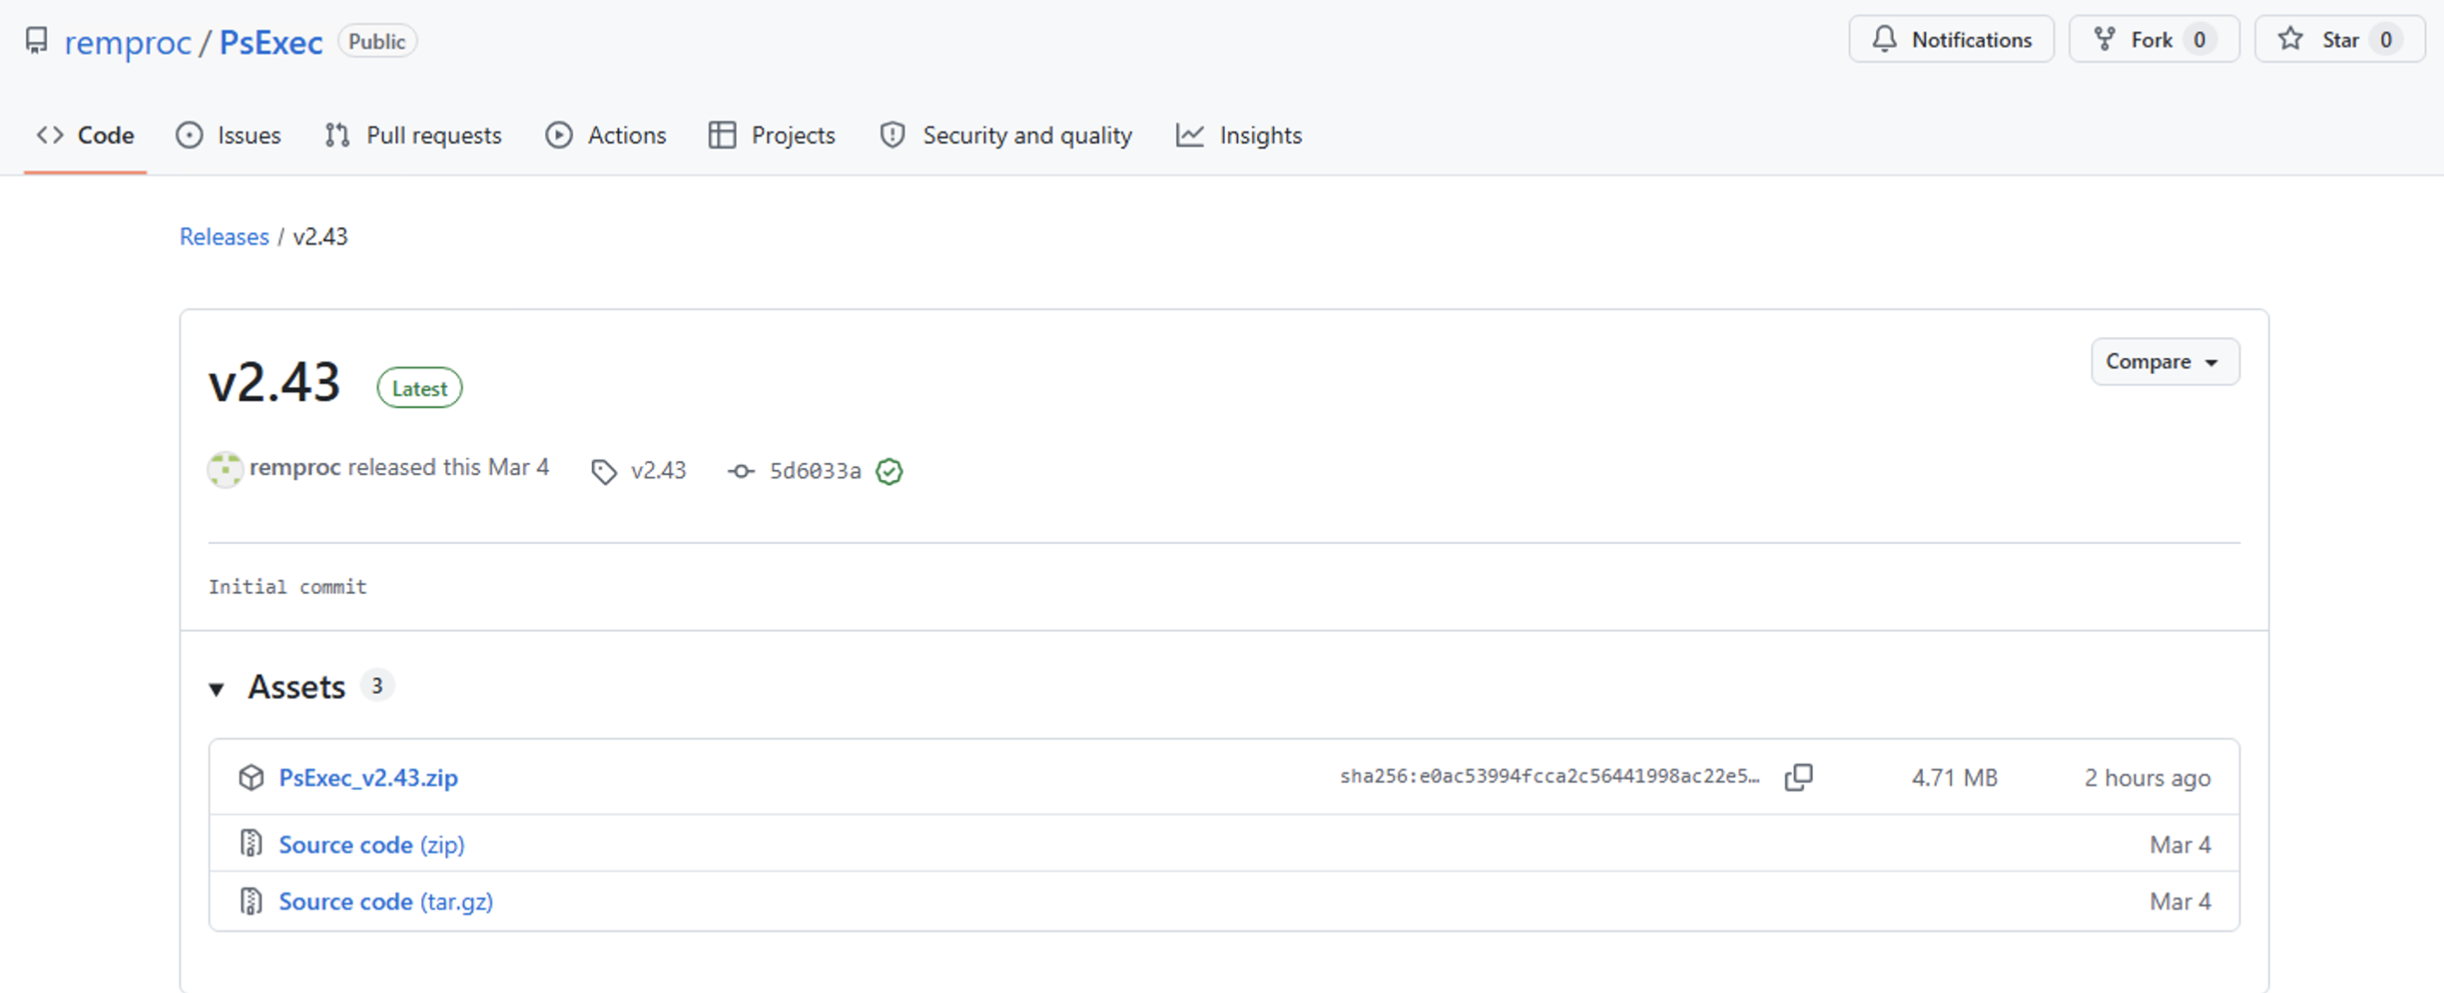
Task: Click the released this Mar 4 text
Action: tap(448, 467)
